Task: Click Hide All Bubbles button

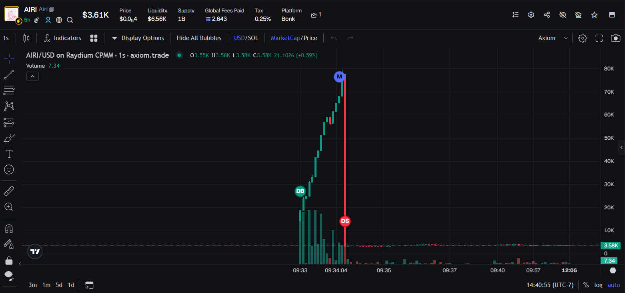Action: click(x=199, y=38)
